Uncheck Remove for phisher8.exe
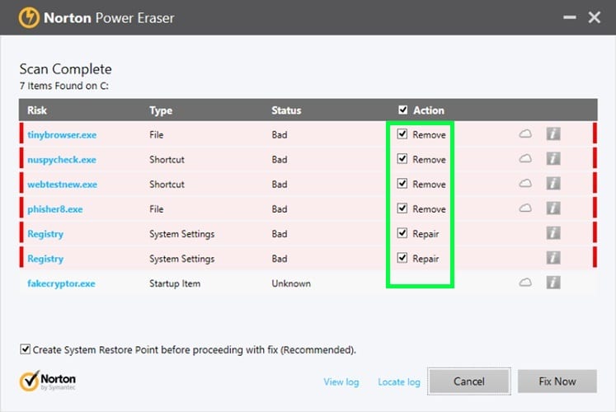Image resolution: width=616 pixels, height=412 pixels. [x=402, y=208]
